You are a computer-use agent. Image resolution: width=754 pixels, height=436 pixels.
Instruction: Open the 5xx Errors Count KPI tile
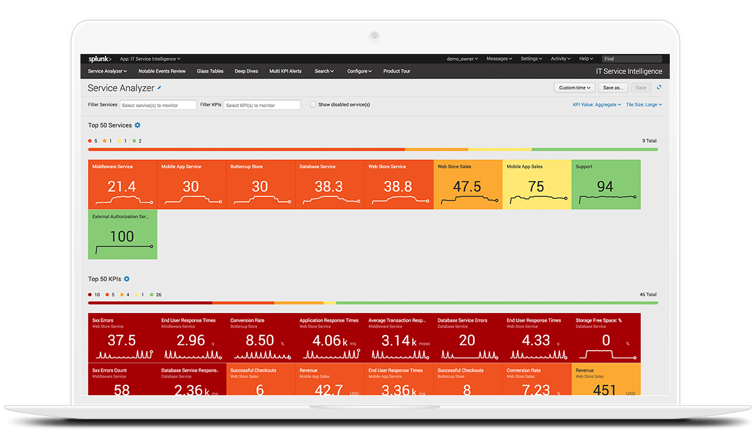pos(123,380)
